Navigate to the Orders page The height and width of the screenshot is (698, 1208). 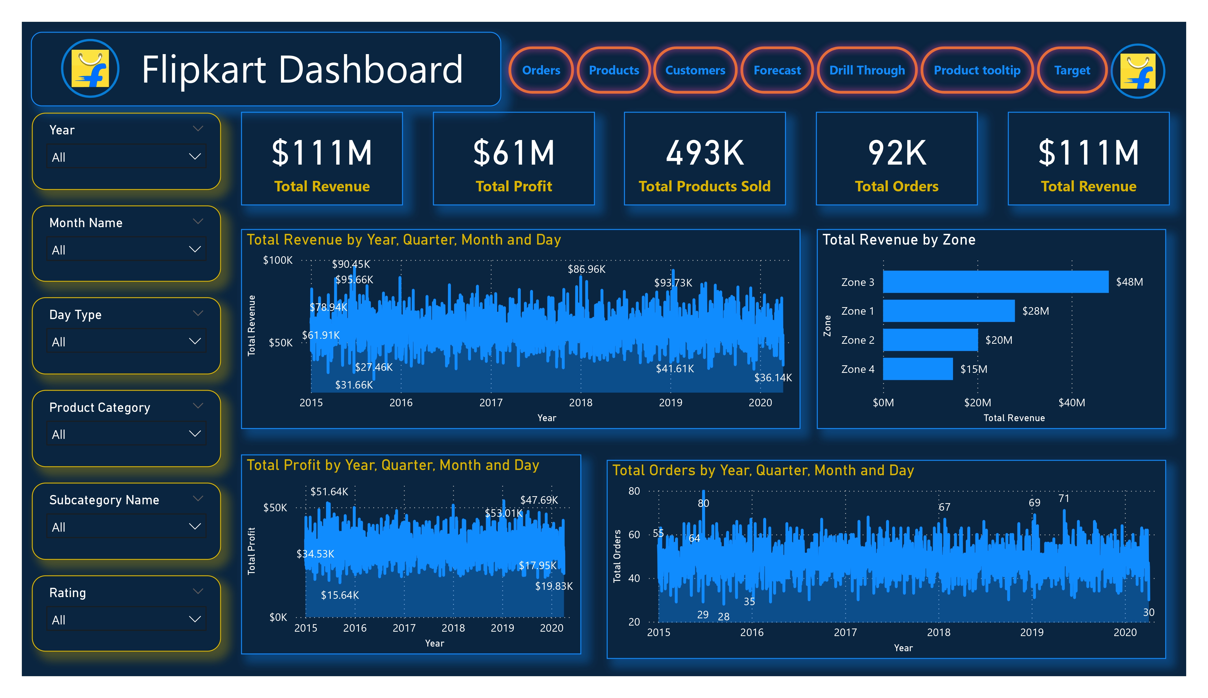[x=541, y=70]
